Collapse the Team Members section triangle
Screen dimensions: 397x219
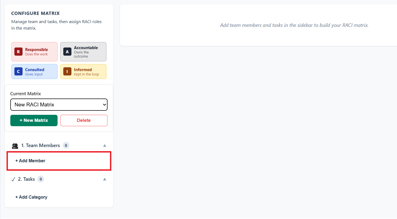tap(105, 145)
